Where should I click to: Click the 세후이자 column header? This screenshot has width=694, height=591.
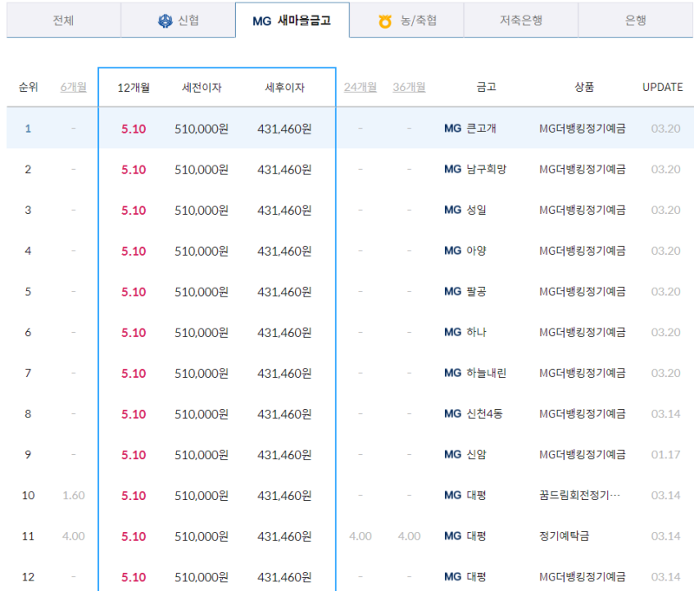pos(285,88)
